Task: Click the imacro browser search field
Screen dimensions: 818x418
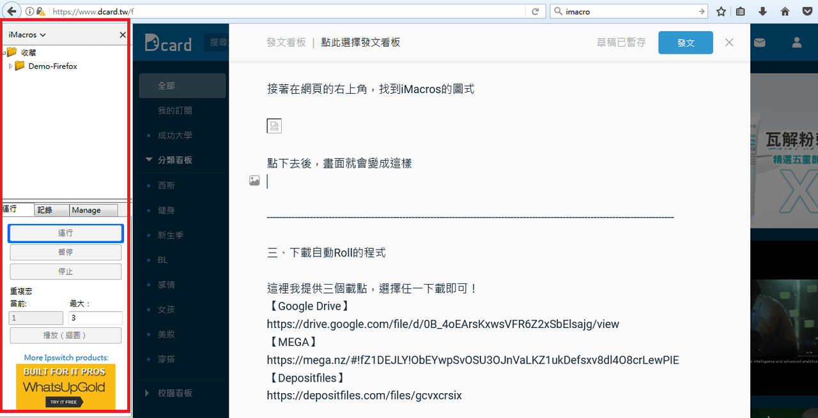Action: (x=629, y=11)
